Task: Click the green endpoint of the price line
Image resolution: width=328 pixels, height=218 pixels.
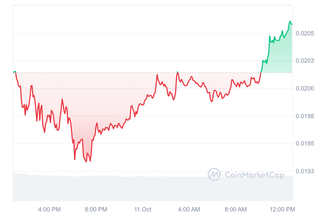Action: pyautogui.click(x=292, y=24)
